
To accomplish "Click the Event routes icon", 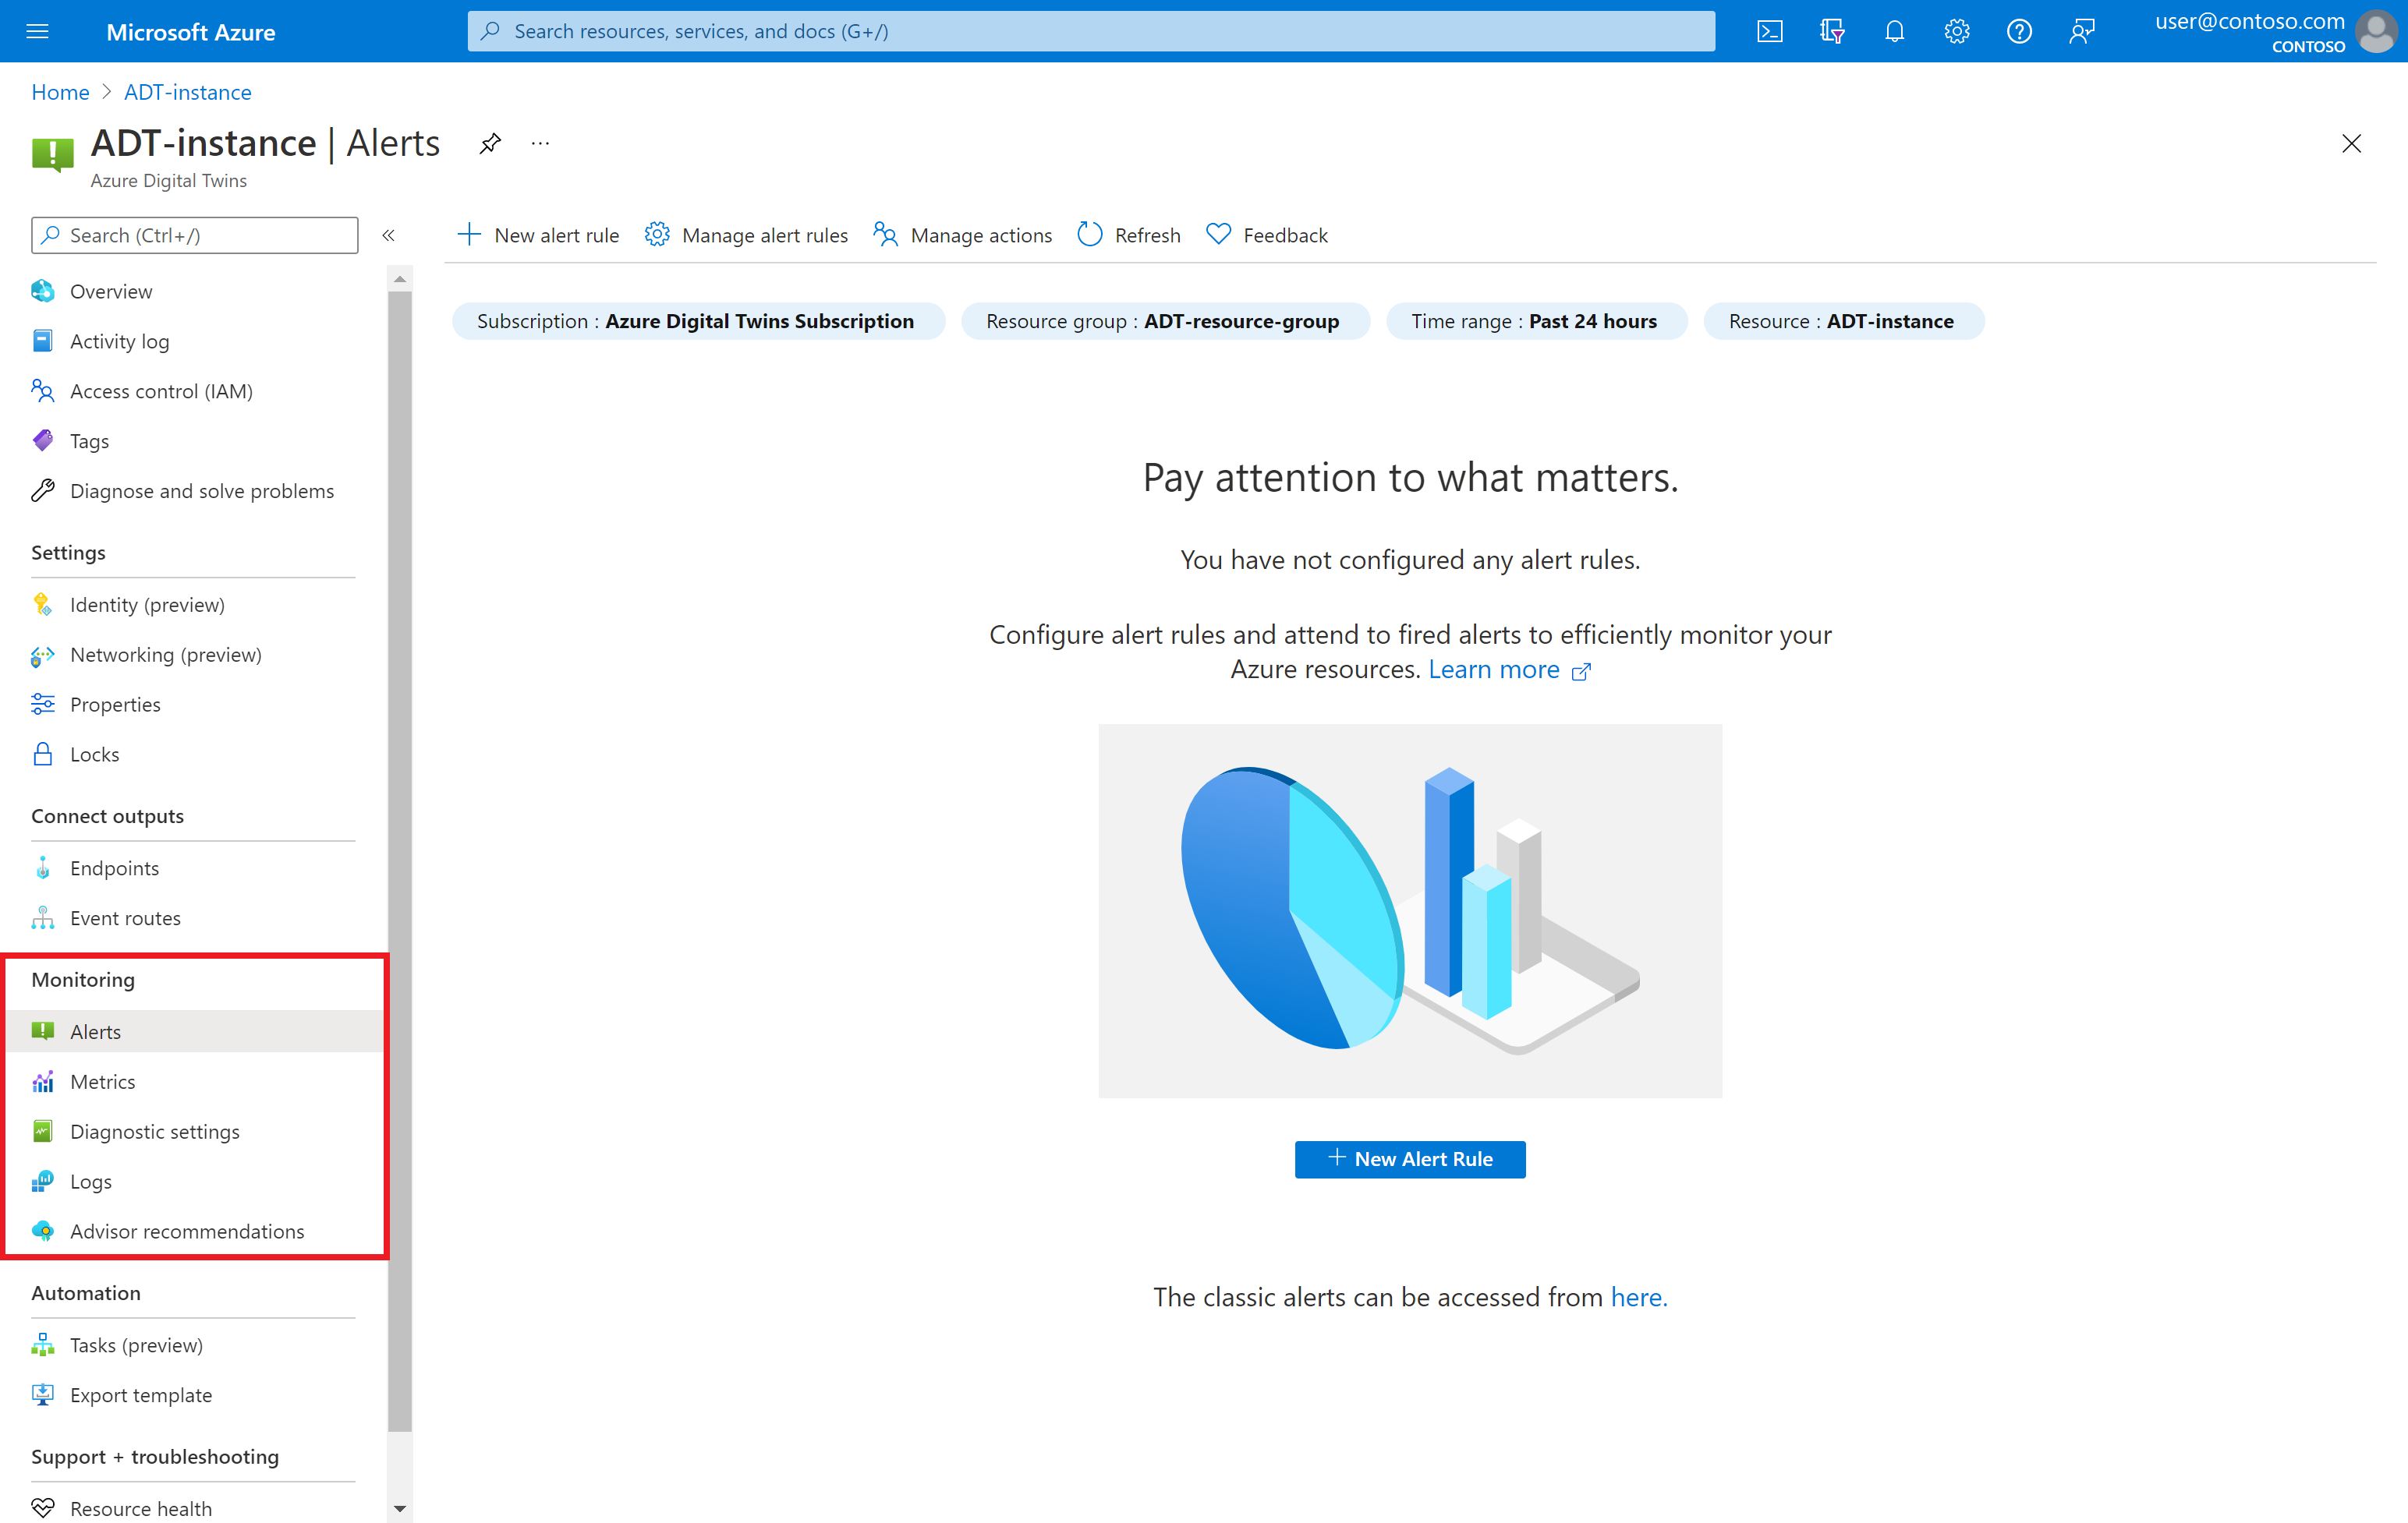I will 44,917.
